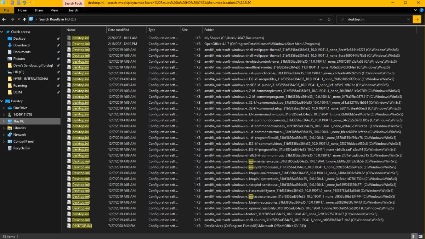The image size is (425, 239).
Task: Click the Refresh button in address bar
Action: (x=329, y=19)
